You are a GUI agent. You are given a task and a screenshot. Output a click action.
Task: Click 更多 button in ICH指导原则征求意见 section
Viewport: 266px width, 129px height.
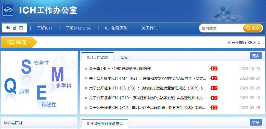click(x=256, y=122)
